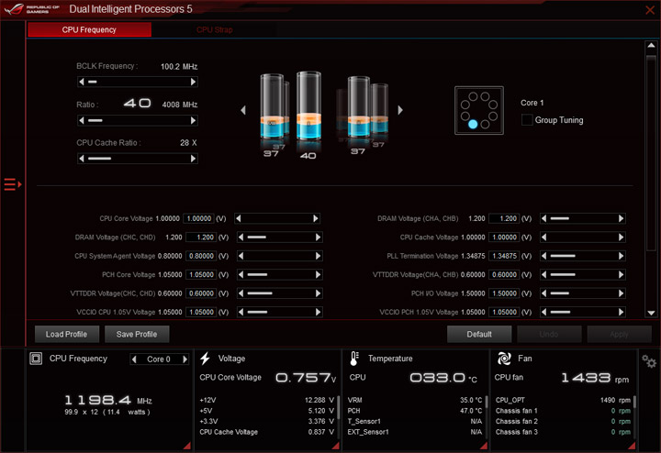Viewport: 661px width, 453px height.
Task: Click the Core 1 label
Action: [x=532, y=103]
